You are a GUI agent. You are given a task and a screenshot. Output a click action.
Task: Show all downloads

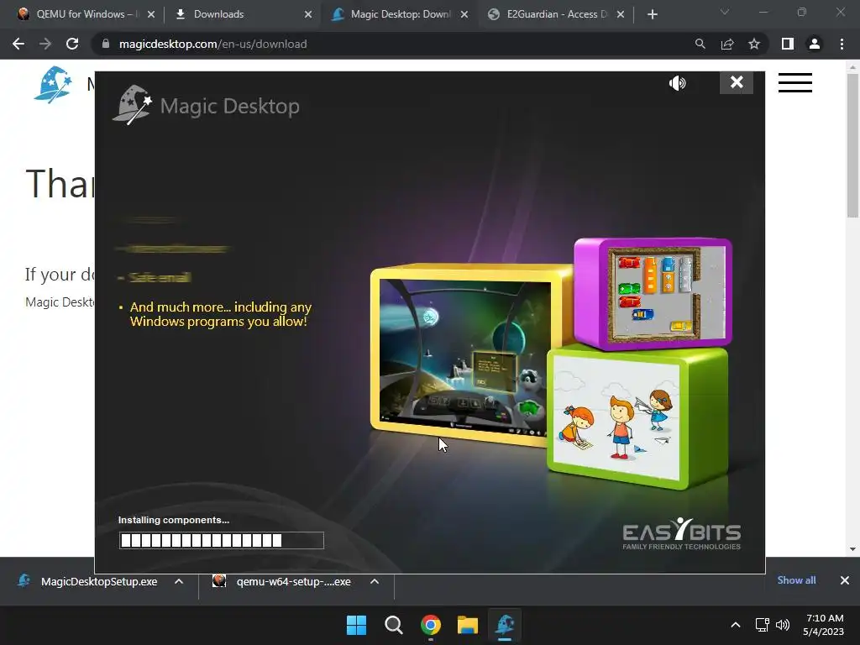[796, 580]
